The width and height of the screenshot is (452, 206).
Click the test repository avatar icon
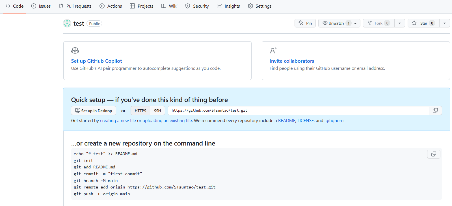coord(67,23)
